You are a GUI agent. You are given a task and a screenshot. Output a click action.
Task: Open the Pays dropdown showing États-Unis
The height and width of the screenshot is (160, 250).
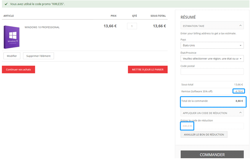[x=212, y=46]
